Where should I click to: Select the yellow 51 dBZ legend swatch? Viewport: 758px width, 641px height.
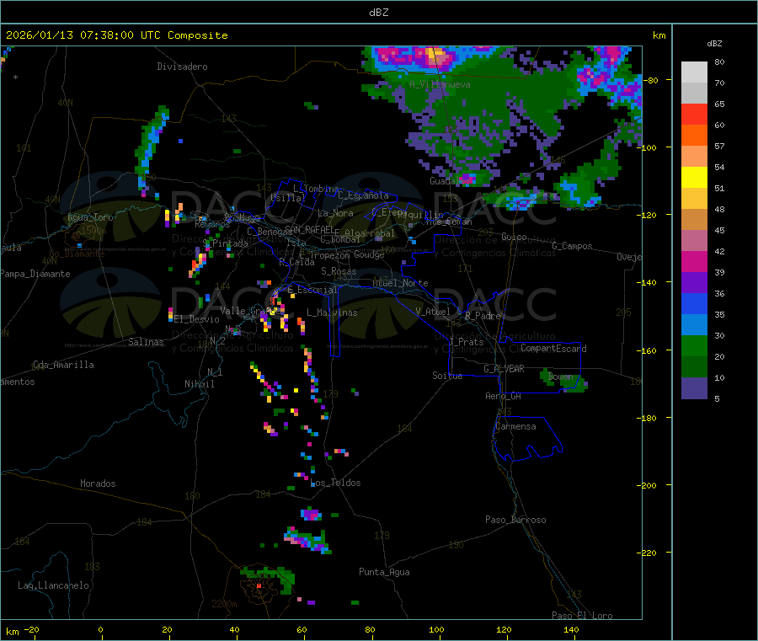click(x=694, y=178)
